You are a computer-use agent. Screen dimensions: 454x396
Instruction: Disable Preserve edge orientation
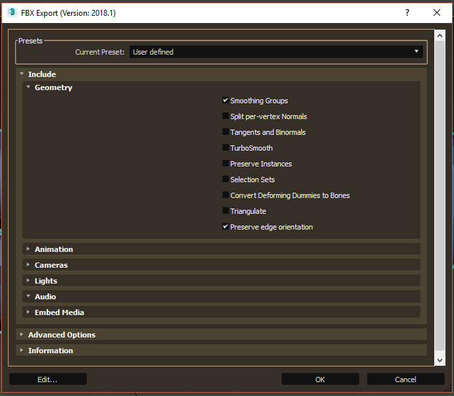point(226,227)
